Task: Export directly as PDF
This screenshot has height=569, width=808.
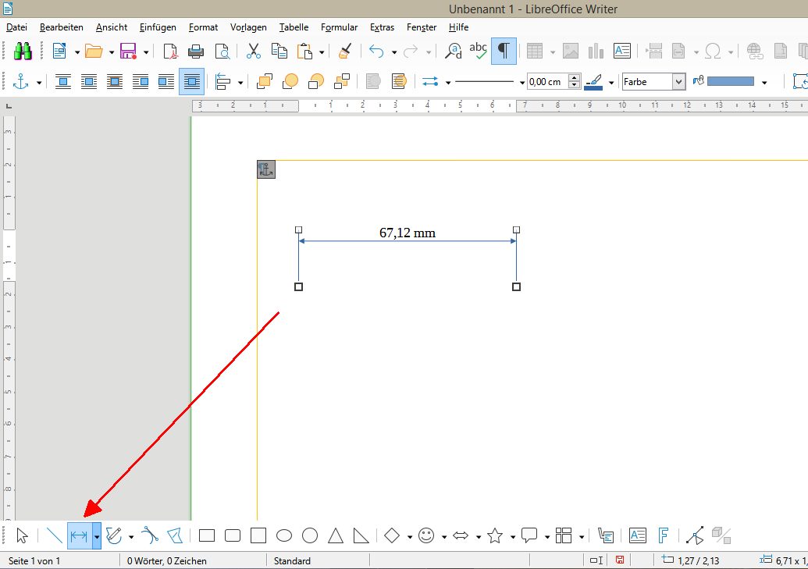Action: [170, 51]
